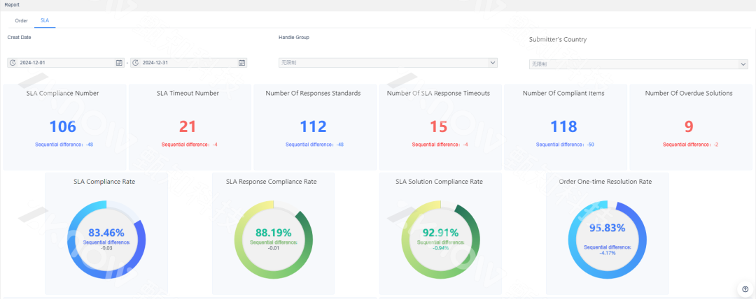Click the Overdue Solutions value 9
Screen dimensions: 756x299
point(689,126)
